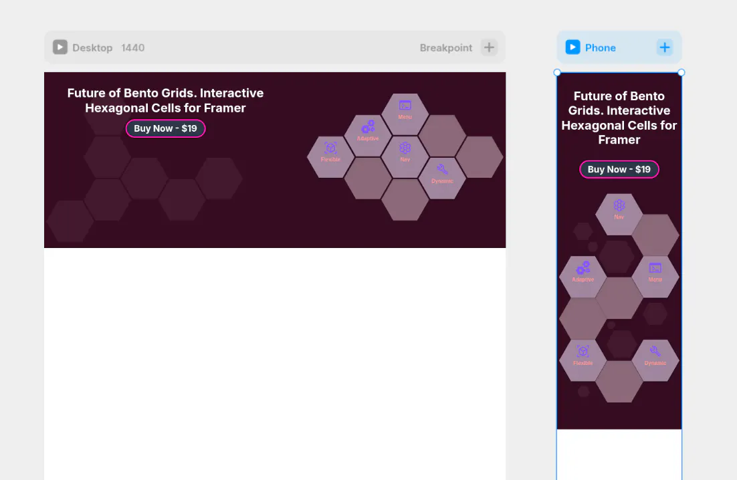737x480 pixels.
Task: Click Buy Now - $19 in Phone frame
Action: point(619,170)
